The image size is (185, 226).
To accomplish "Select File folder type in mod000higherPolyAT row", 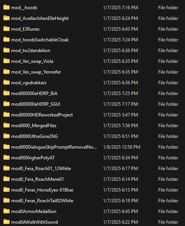I will (168, 158).
